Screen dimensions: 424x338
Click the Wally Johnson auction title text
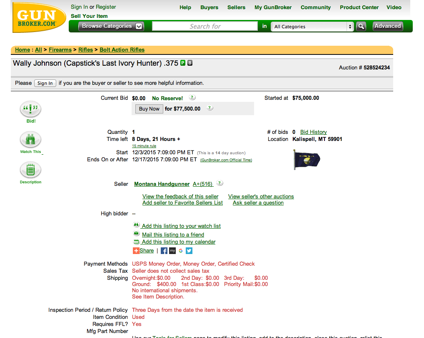(96, 63)
